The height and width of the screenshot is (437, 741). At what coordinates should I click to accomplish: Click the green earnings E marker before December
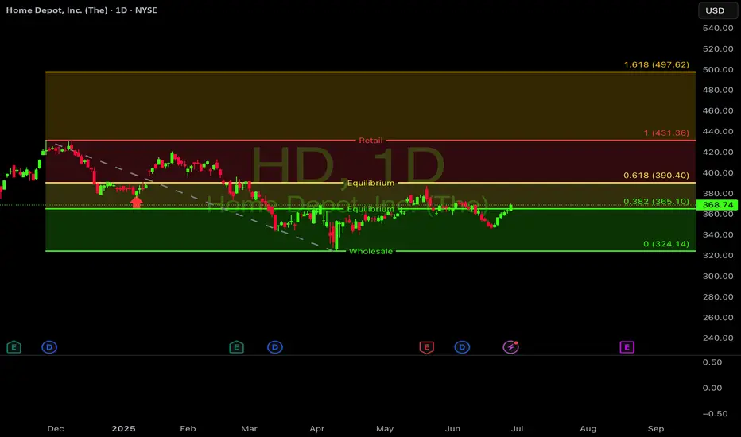click(x=14, y=347)
